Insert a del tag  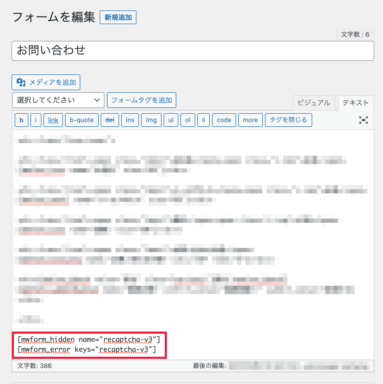tap(110, 120)
